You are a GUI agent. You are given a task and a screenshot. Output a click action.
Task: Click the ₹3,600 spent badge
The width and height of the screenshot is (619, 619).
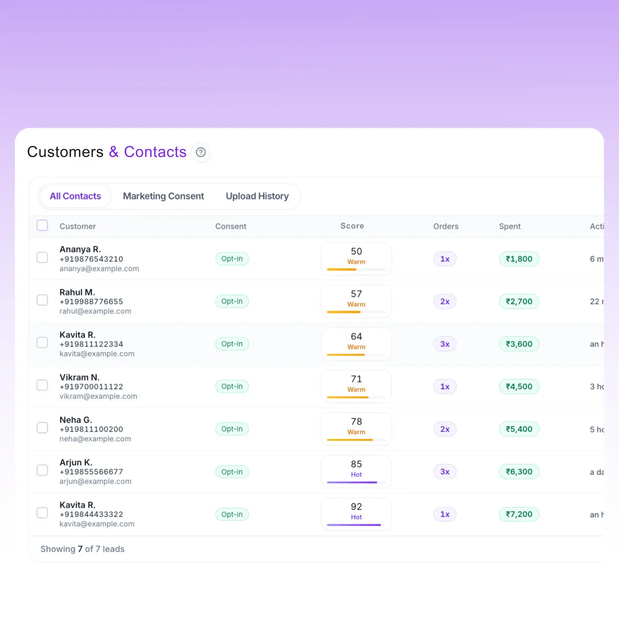[519, 344]
